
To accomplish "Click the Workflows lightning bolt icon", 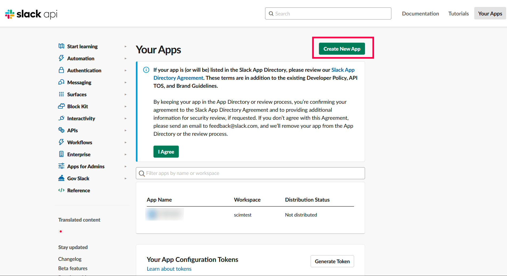I will click(61, 142).
